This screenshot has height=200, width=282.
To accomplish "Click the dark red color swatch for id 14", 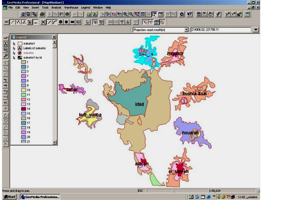I will [23, 109].
